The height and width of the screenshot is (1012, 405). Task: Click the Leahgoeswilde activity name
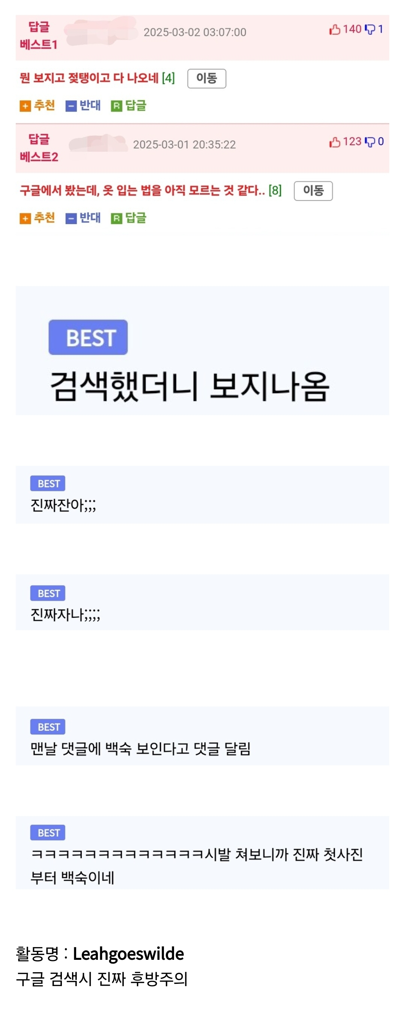coord(128,954)
